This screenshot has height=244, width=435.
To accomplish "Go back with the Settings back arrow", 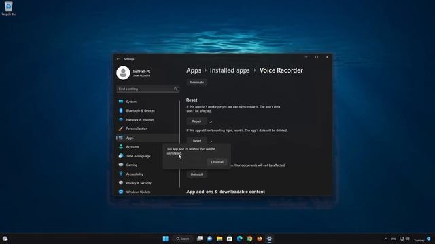I will pyautogui.click(x=118, y=59).
